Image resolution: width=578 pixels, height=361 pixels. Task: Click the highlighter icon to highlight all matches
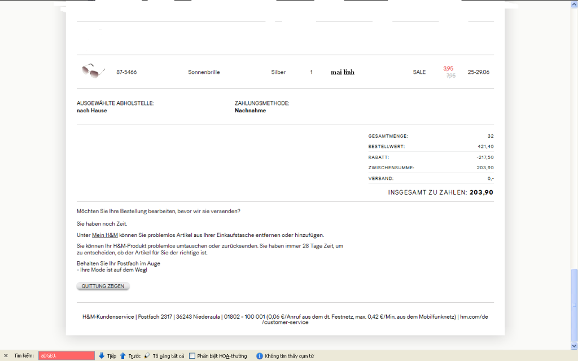(147, 356)
